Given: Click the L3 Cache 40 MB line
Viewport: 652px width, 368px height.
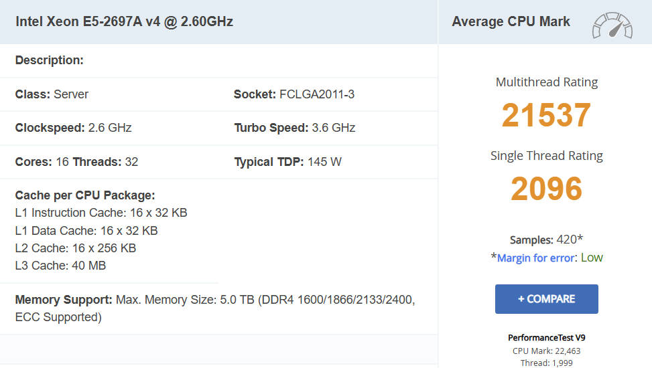Looking at the screenshot, I should tap(60, 266).
